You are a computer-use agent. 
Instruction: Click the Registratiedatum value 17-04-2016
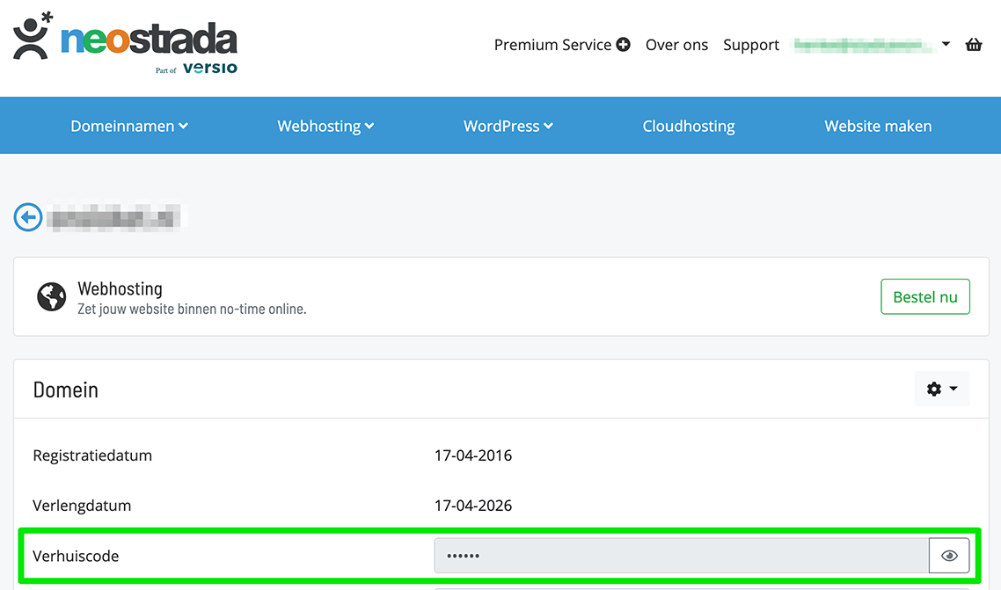click(473, 455)
